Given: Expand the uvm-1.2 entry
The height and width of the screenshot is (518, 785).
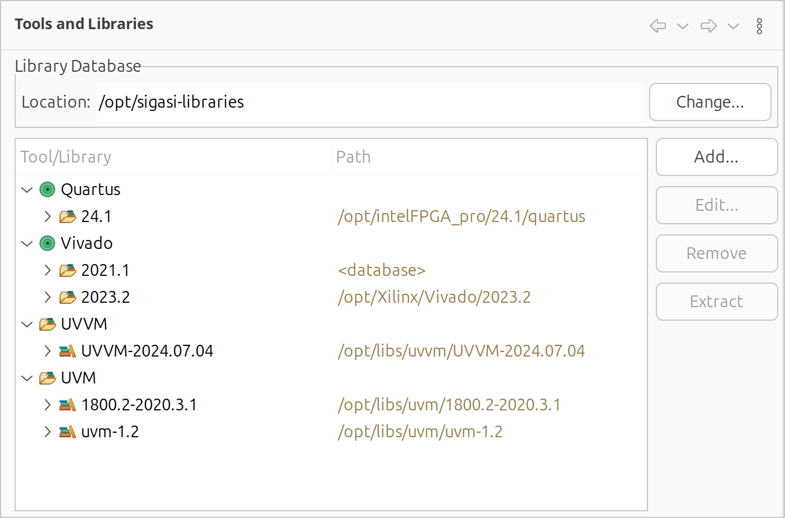Looking at the screenshot, I should click(48, 432).
